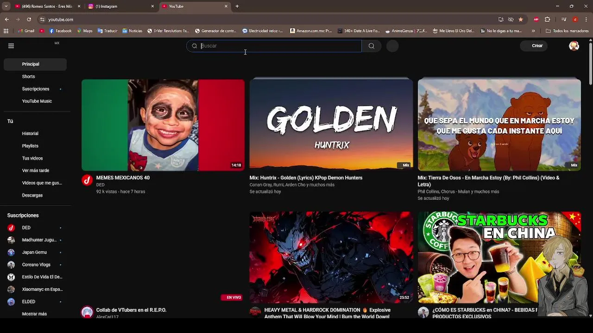Reload the page with the refresh icon
The width and height of the screenshot is (593, 333).
click(x=29, y=19)
